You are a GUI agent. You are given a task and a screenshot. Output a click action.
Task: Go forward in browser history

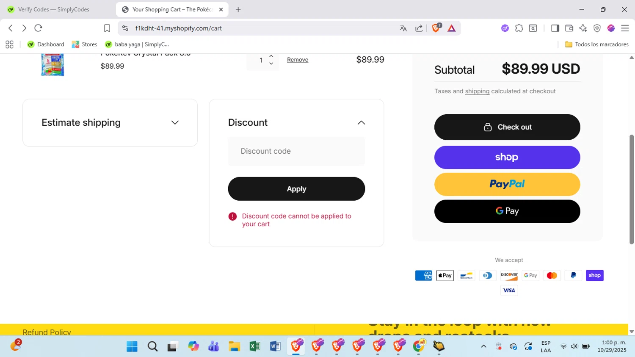click(24, 28)
